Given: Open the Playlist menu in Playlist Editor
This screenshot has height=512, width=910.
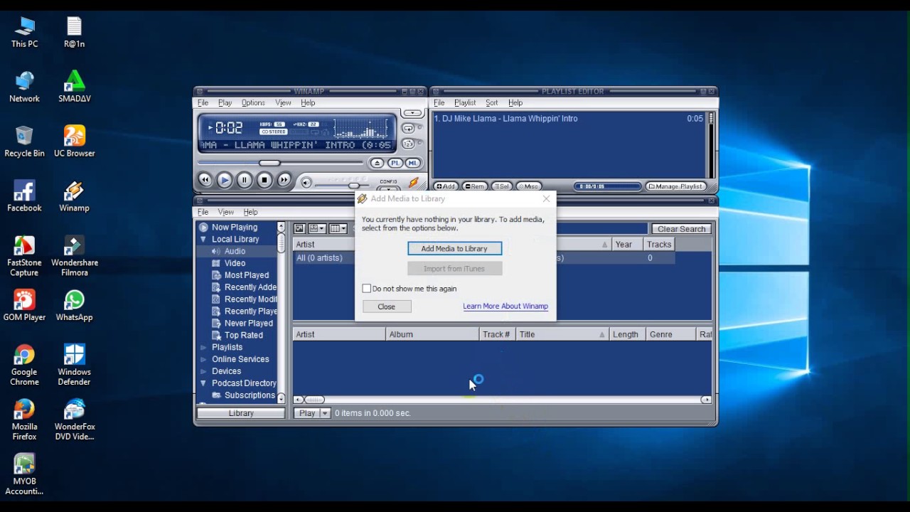Looking at the screenshot, I should coord(465,103).
